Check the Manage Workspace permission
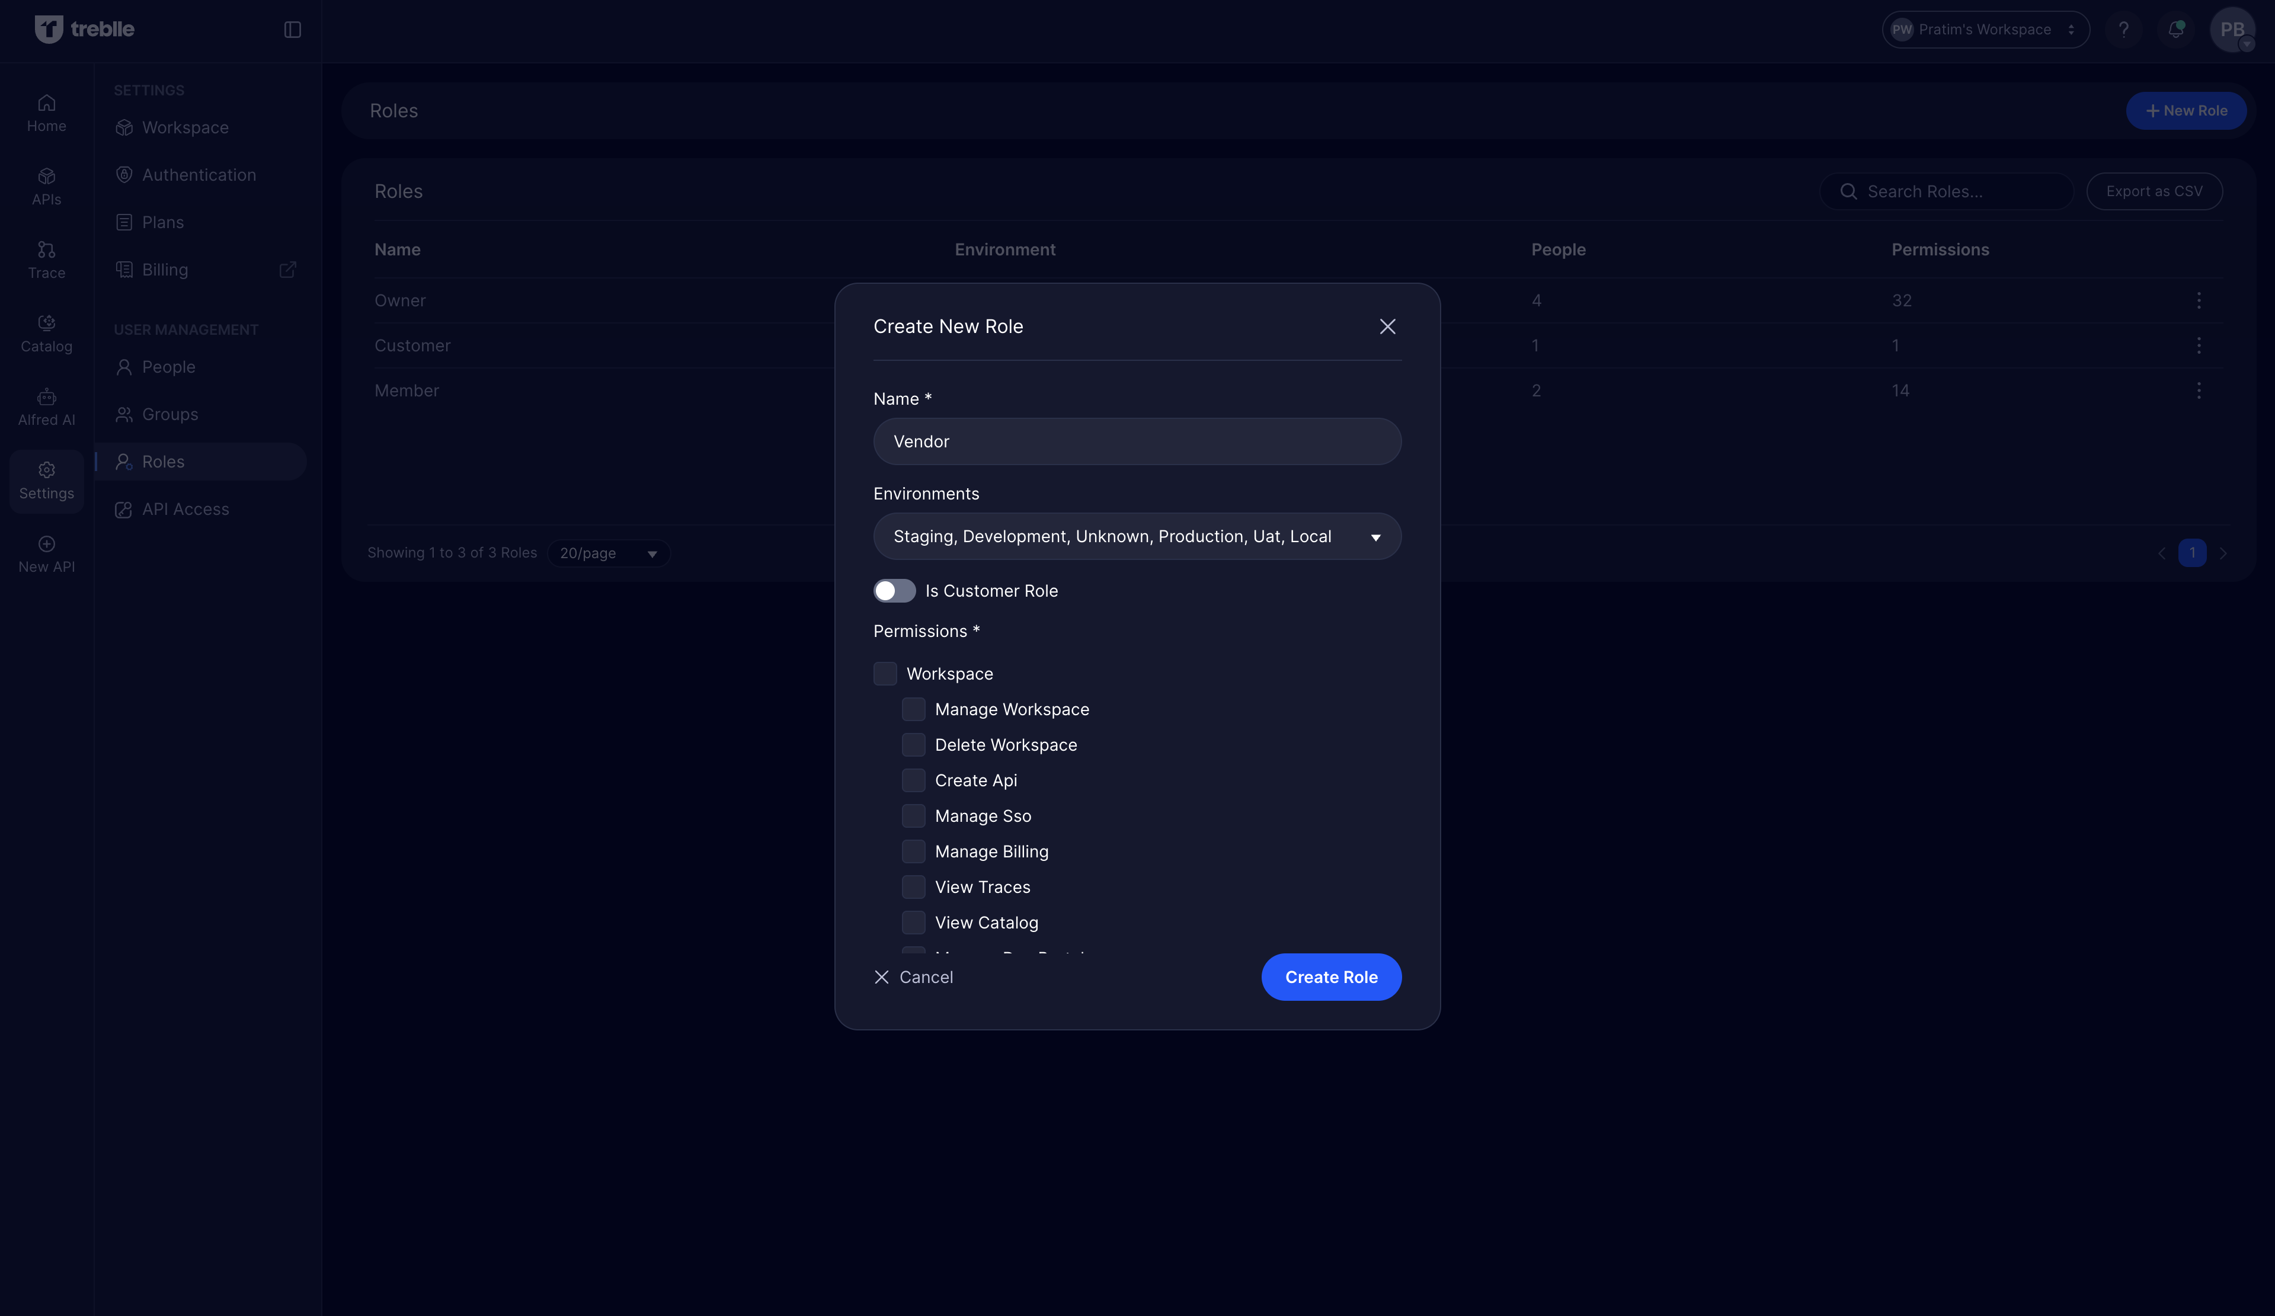 point(913,709)
